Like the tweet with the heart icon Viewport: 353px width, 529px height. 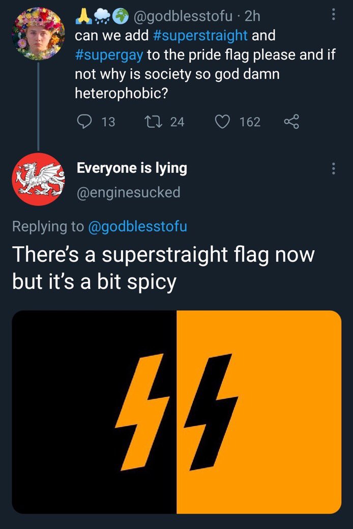[221, 122]
